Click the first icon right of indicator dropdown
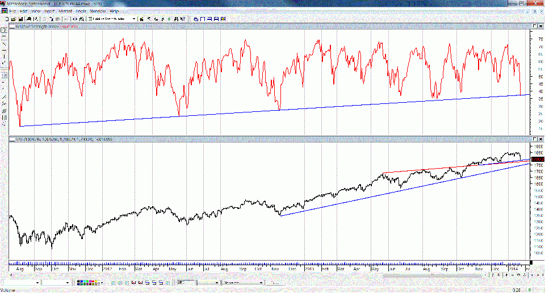The image size is (545, 293). click(x=142, y=19)
